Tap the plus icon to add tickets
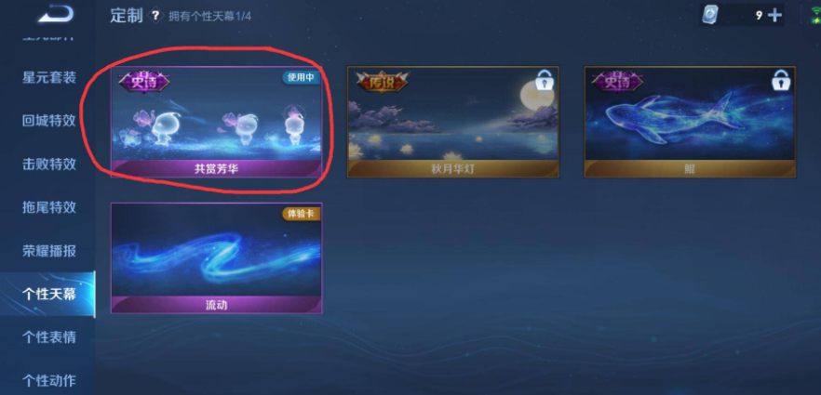 (774, 15)
